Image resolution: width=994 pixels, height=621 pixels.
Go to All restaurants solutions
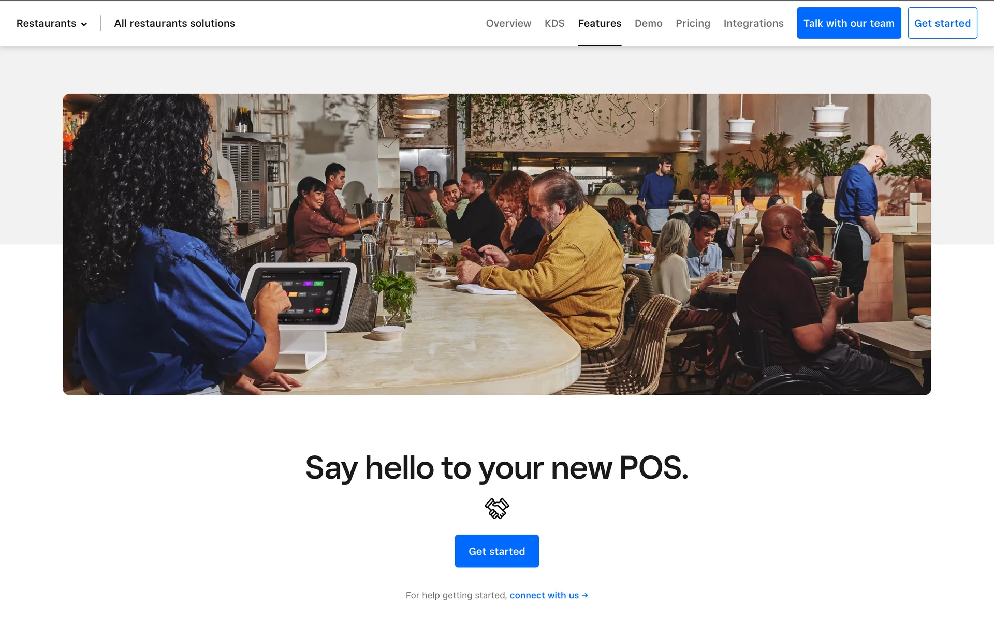pyautogui.click(x=174, y=23)
